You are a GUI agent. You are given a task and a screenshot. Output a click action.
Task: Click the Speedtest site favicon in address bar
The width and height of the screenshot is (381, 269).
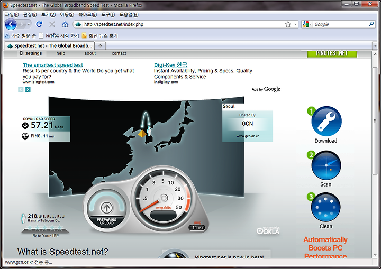click(78, 24)
